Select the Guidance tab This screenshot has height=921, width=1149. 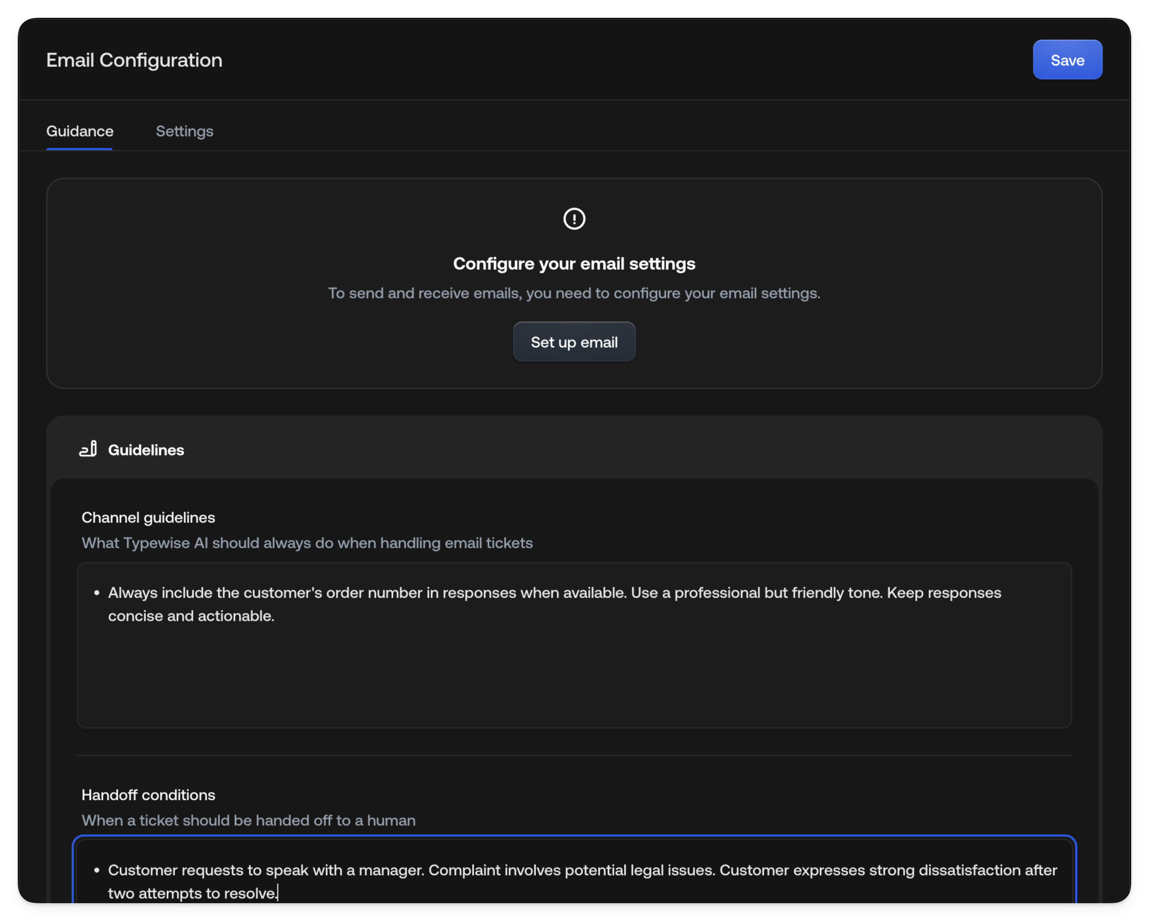pos(79,131)
